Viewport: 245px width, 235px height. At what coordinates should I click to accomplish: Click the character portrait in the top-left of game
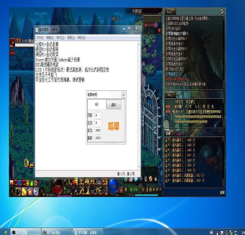(12, 43)
